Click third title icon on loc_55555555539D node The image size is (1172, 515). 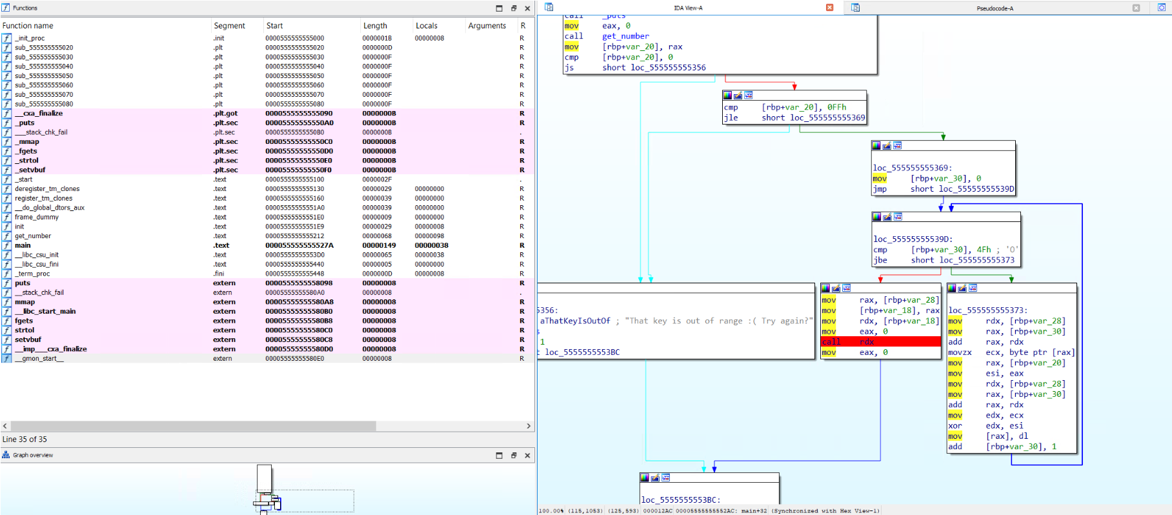point(898,217)
